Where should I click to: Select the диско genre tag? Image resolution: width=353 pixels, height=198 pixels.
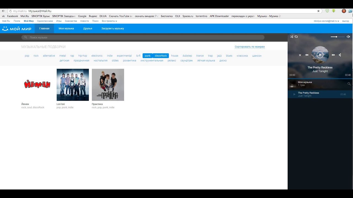point(223,61)
